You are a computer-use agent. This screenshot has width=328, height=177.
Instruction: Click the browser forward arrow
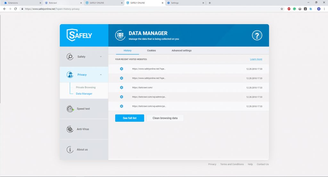pyautogui.click(x=10, y=9)
